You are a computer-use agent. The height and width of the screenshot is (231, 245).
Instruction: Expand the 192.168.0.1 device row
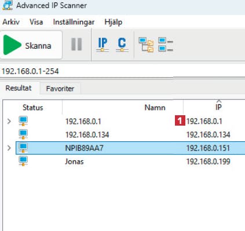tap(9, 122)
